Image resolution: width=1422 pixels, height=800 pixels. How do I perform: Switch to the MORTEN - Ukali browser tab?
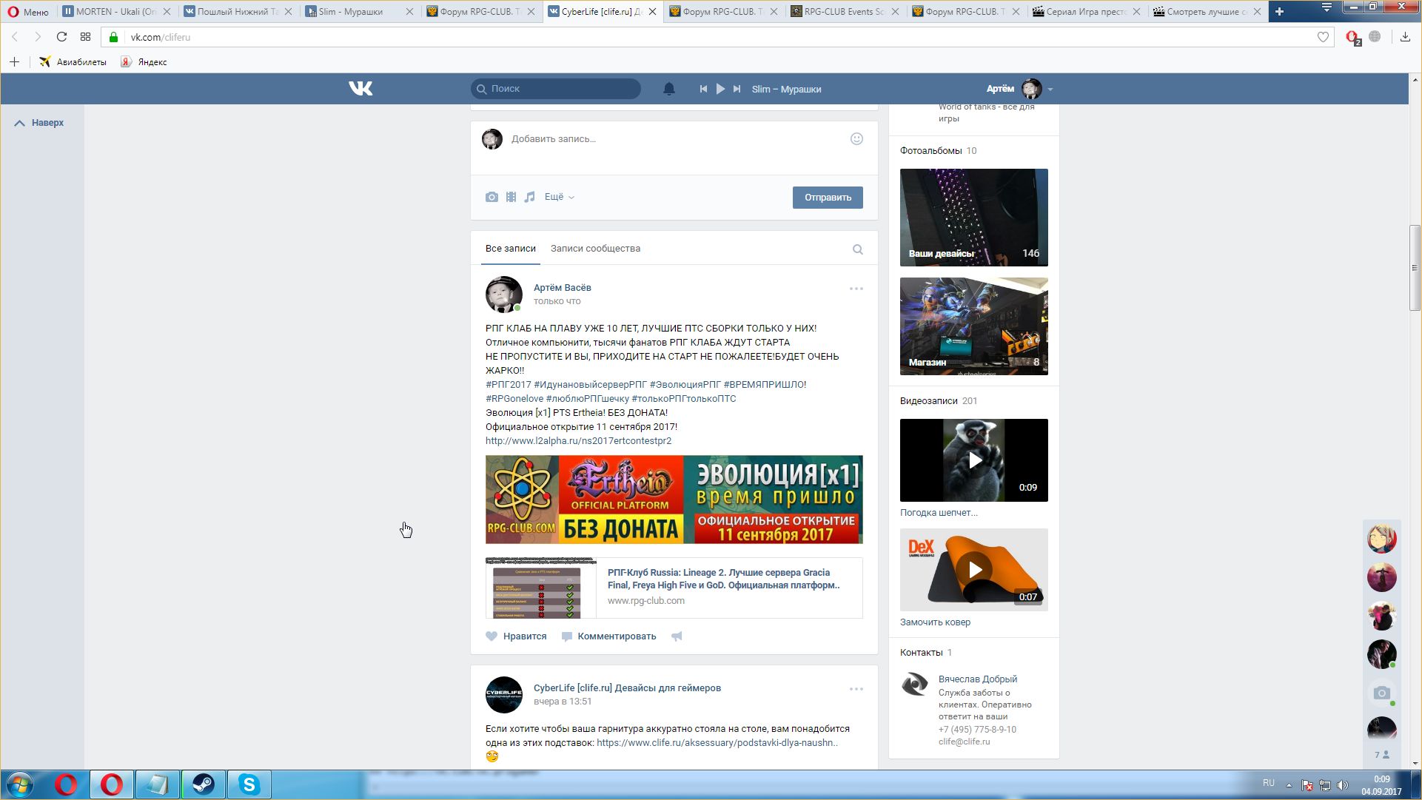pyautogui.click(x=116, y=11)
